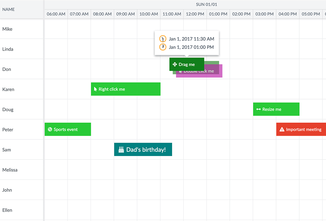Click the 06:00 AM time header
This screenshot has width=326, height=221.
[56, 14]
